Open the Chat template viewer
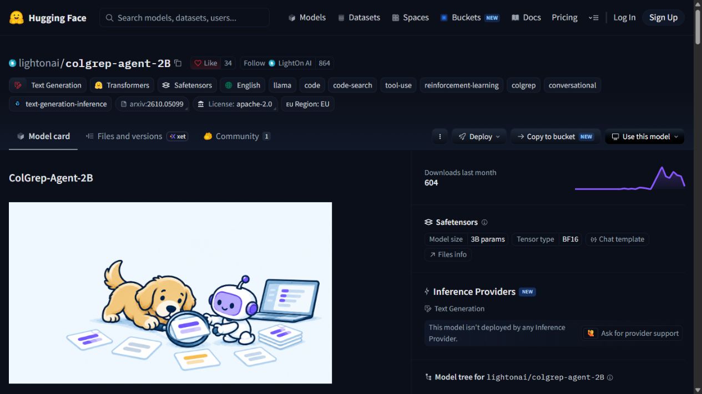 point(617,239)
